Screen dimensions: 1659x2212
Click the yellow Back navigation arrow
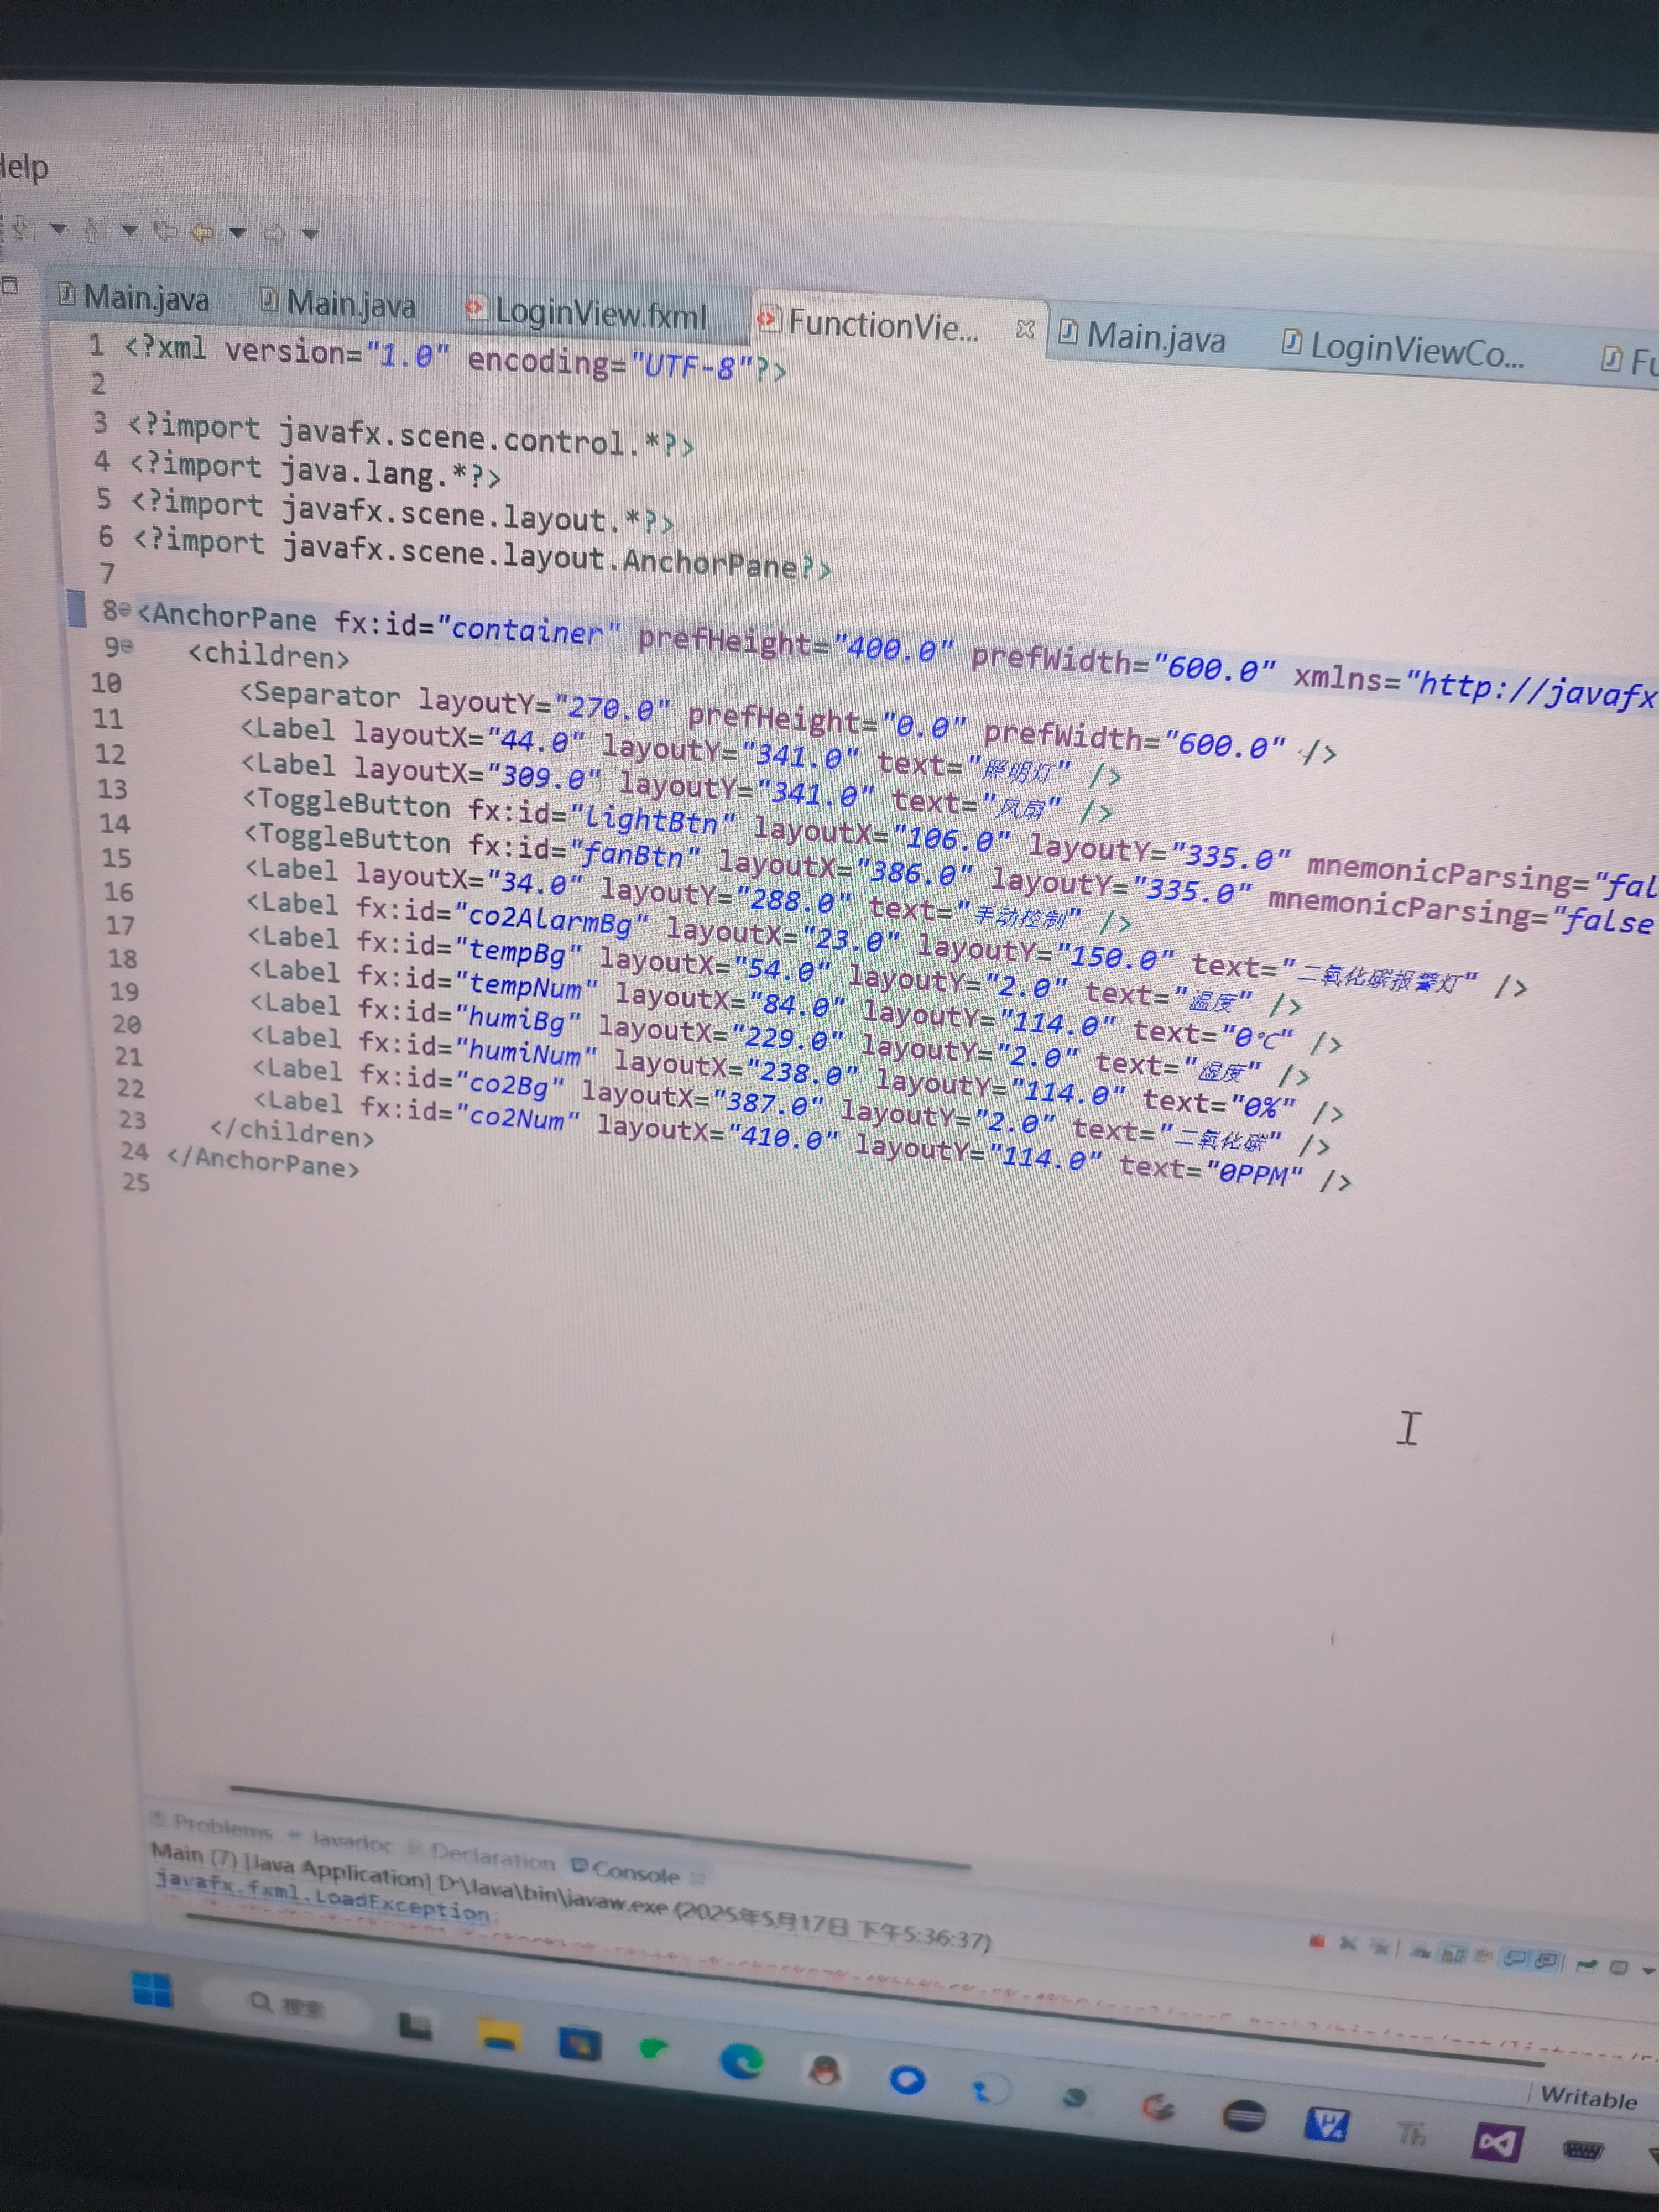(x=202, y=233)
